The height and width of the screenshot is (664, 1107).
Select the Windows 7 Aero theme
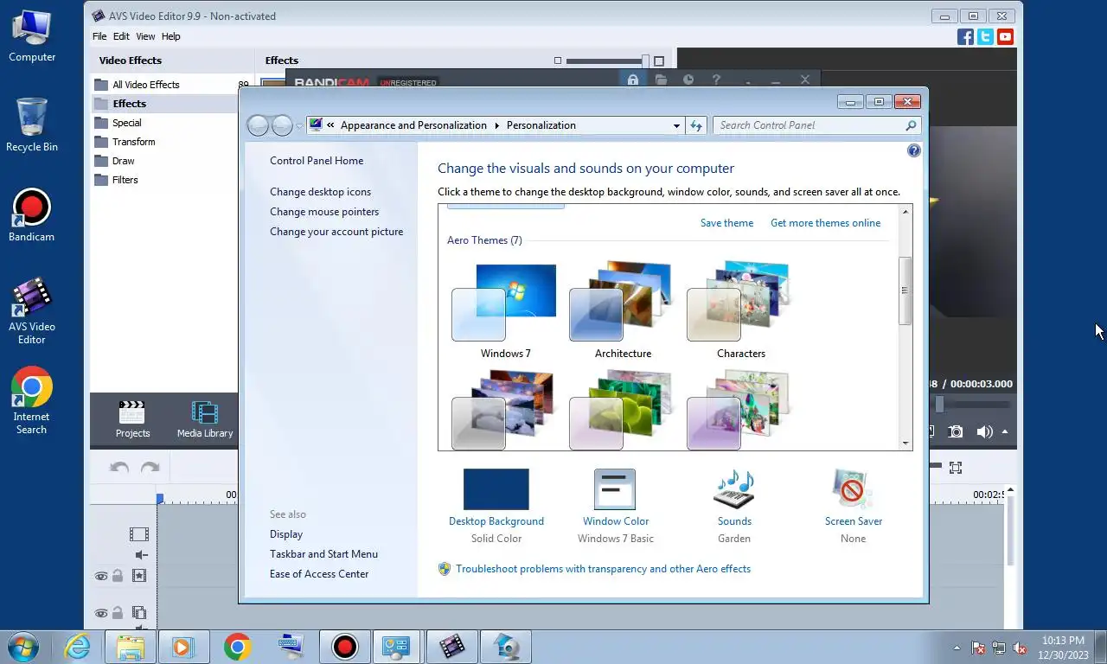[505, 310]
